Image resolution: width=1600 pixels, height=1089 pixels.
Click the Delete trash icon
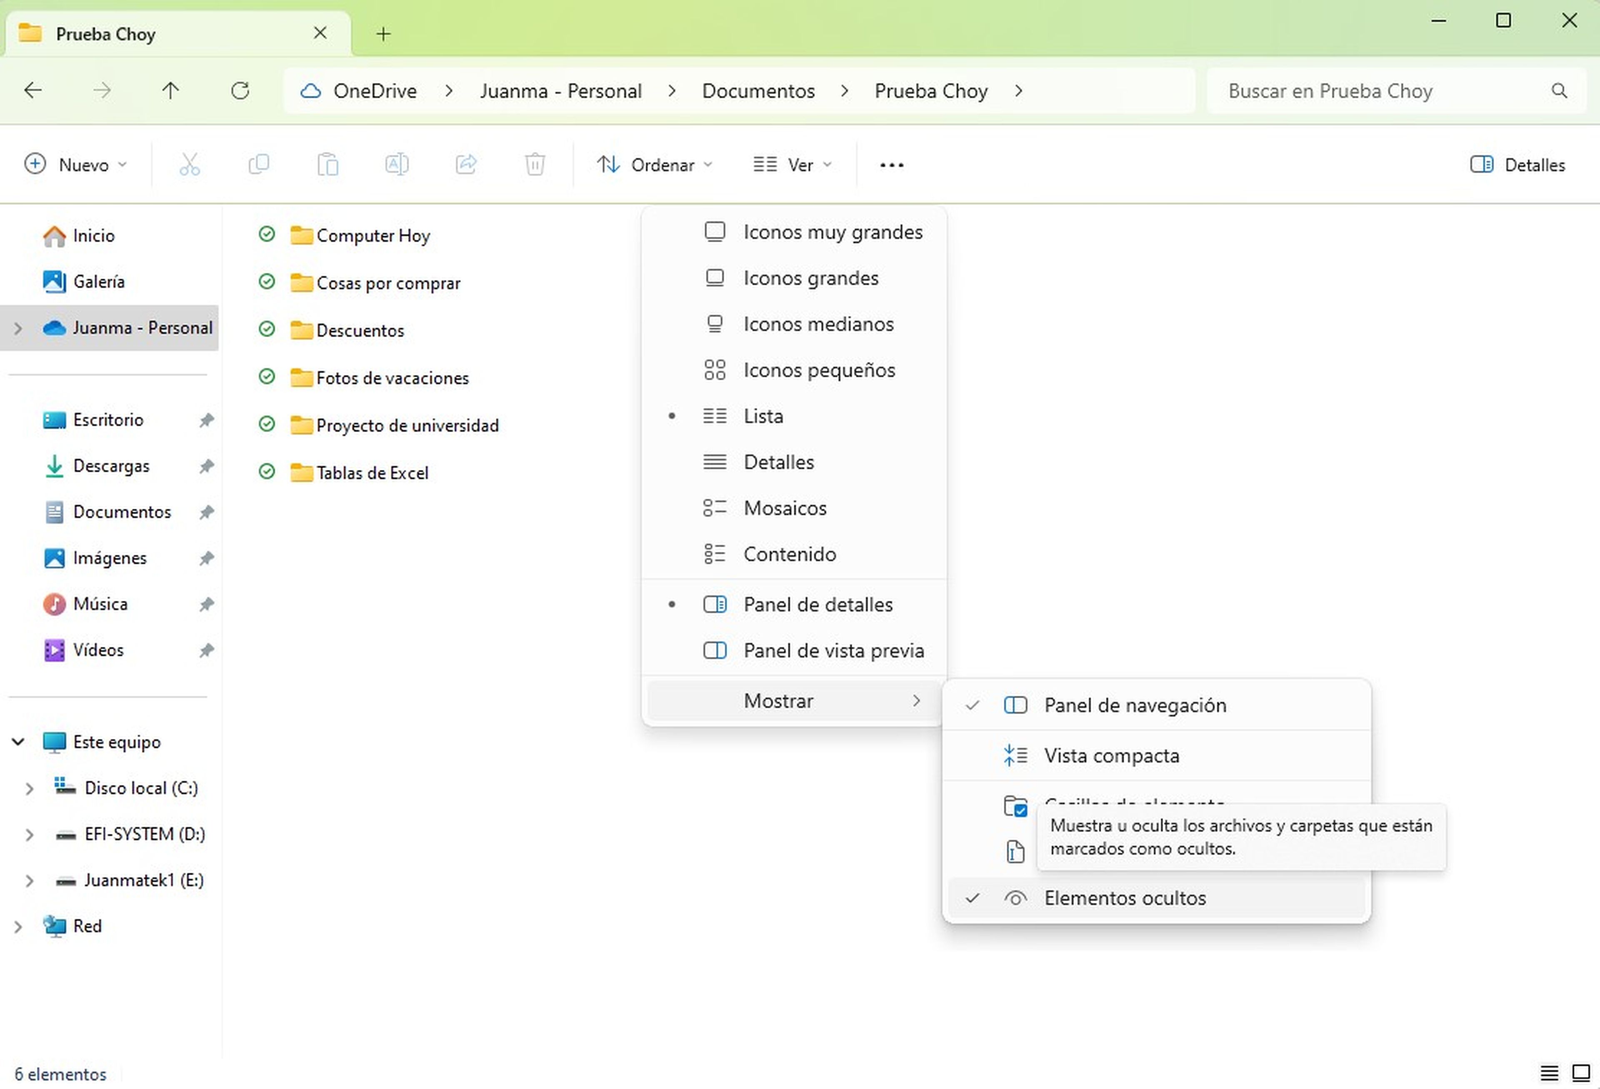click(535, 165)
